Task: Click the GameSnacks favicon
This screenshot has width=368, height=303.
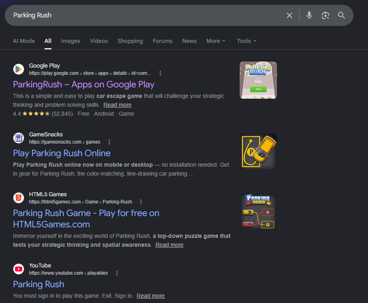Action: coord(19,138)
